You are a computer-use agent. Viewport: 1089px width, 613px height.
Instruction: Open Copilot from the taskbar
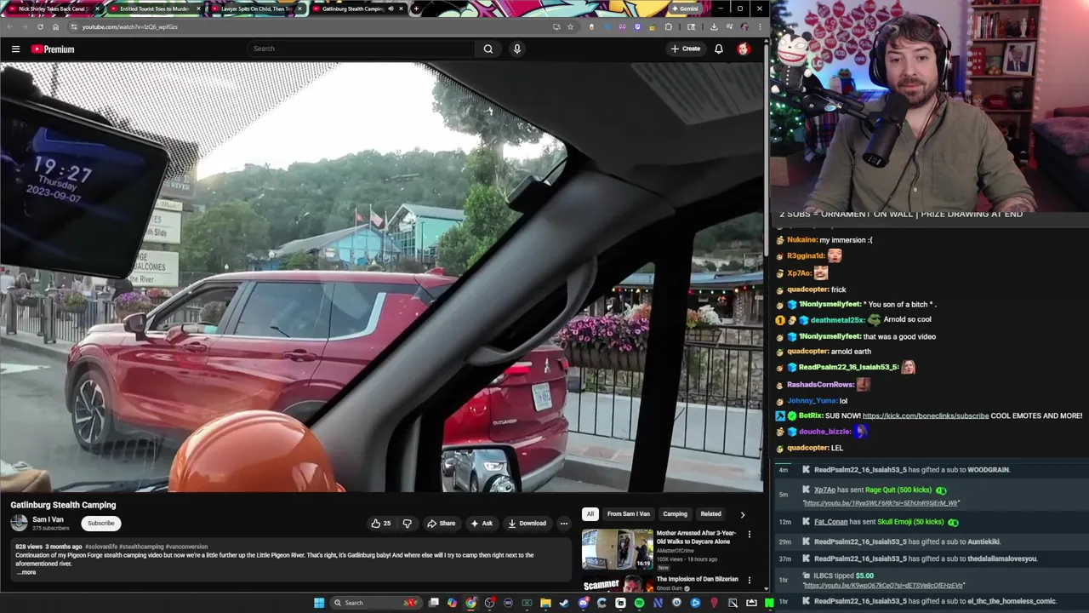click(x=452, y=603)
